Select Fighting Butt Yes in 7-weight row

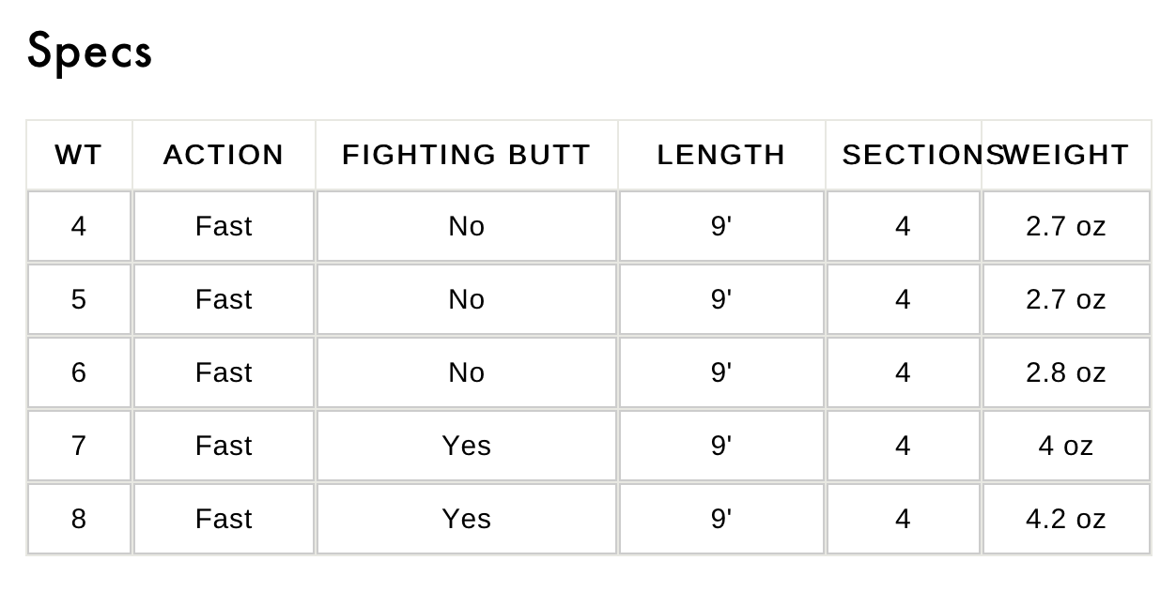pos(467,446)
